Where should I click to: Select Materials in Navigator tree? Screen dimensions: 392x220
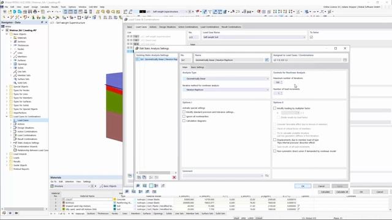(22, 38)
